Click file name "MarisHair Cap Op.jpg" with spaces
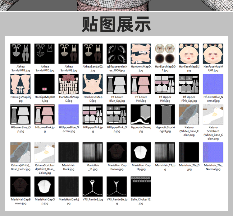 [141, 167]
